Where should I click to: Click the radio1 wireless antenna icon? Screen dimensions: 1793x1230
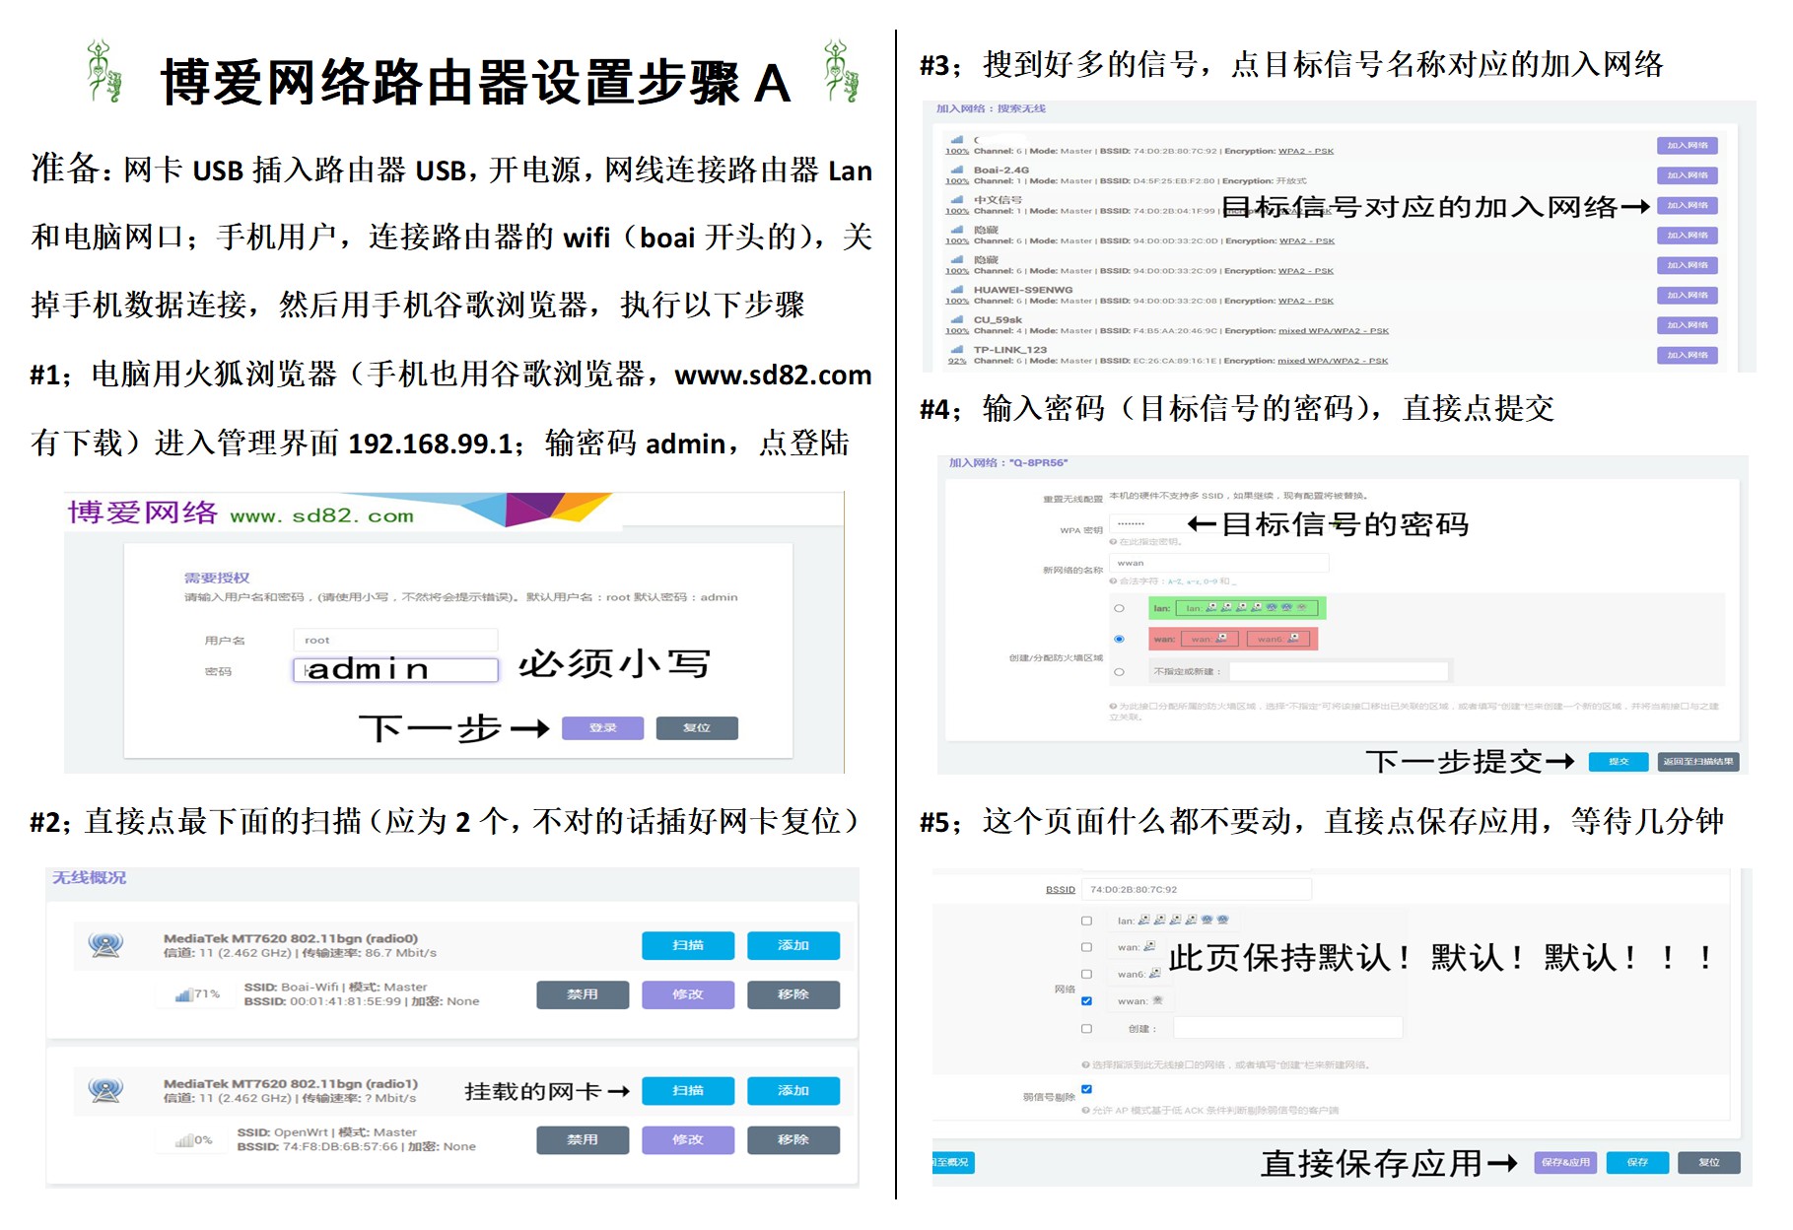click(104, 1090)
